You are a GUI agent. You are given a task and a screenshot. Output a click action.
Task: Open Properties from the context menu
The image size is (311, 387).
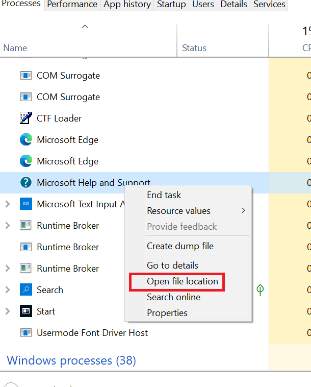click(189, 313)
